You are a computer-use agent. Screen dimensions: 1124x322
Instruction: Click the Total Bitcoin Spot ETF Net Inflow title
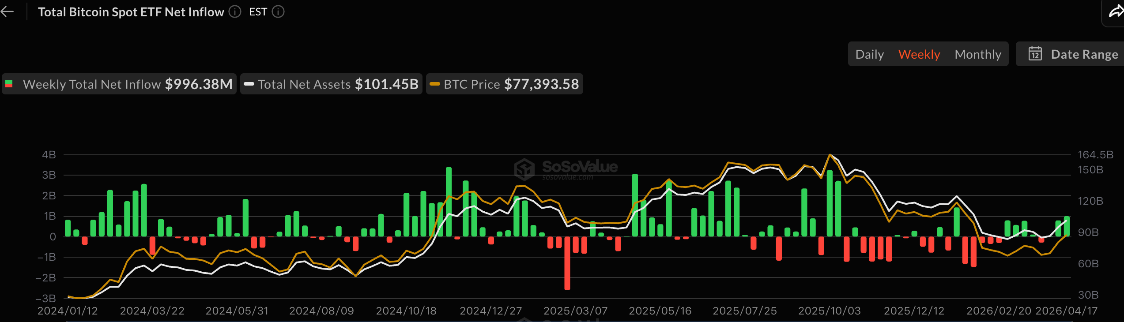coord(131,12)
